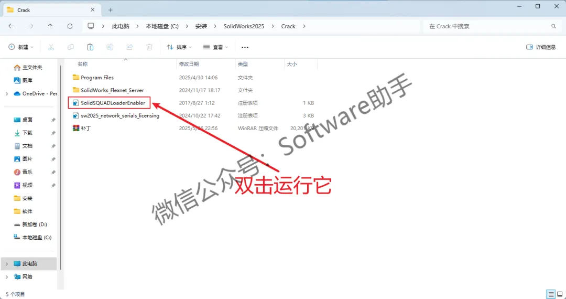Expand the 此电脑 tree node
This screenshot has width=566, height=299.
coord(7,264)
